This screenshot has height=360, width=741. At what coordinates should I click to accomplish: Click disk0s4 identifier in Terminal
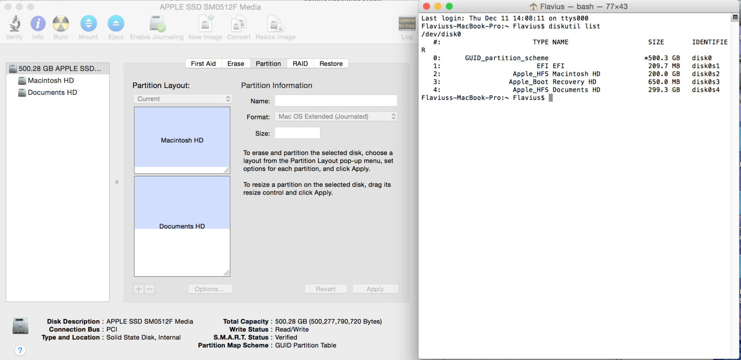click(706, 90)
